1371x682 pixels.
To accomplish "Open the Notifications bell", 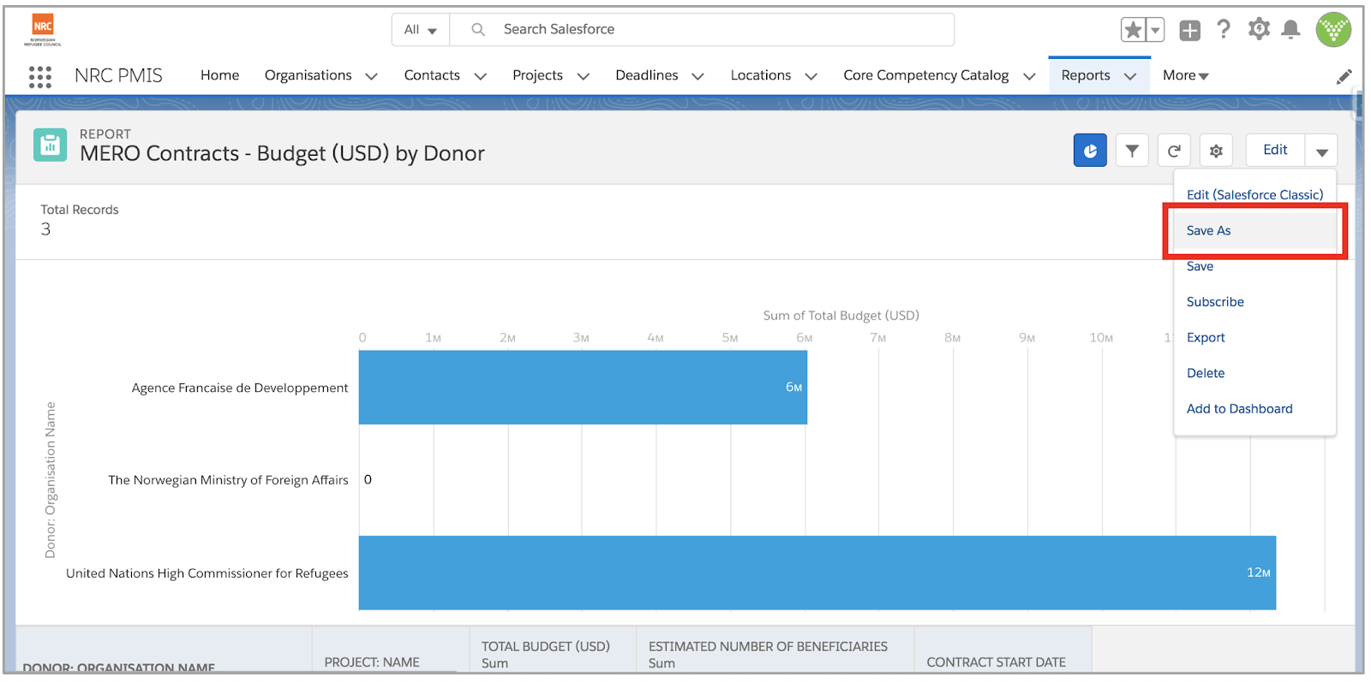I will (x=1290, y=30).
